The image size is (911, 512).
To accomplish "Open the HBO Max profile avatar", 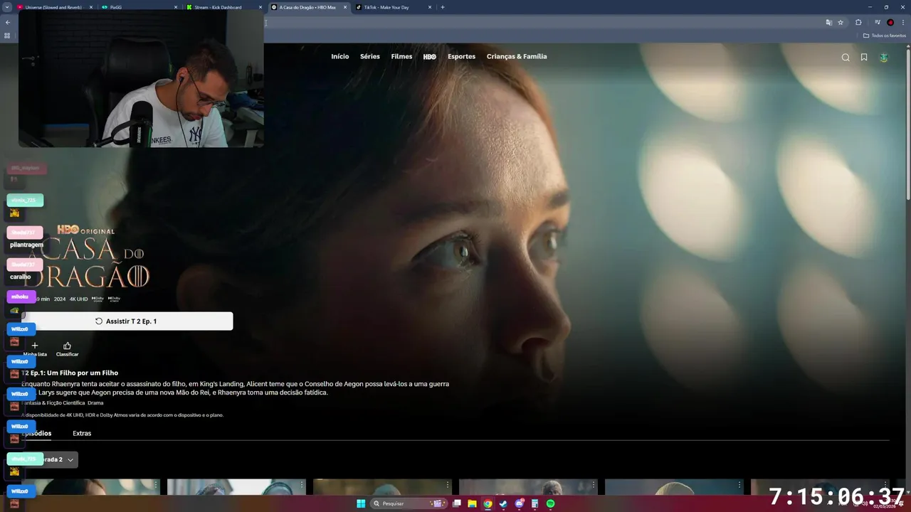I will pyautogui.click(x=884, y=58).
